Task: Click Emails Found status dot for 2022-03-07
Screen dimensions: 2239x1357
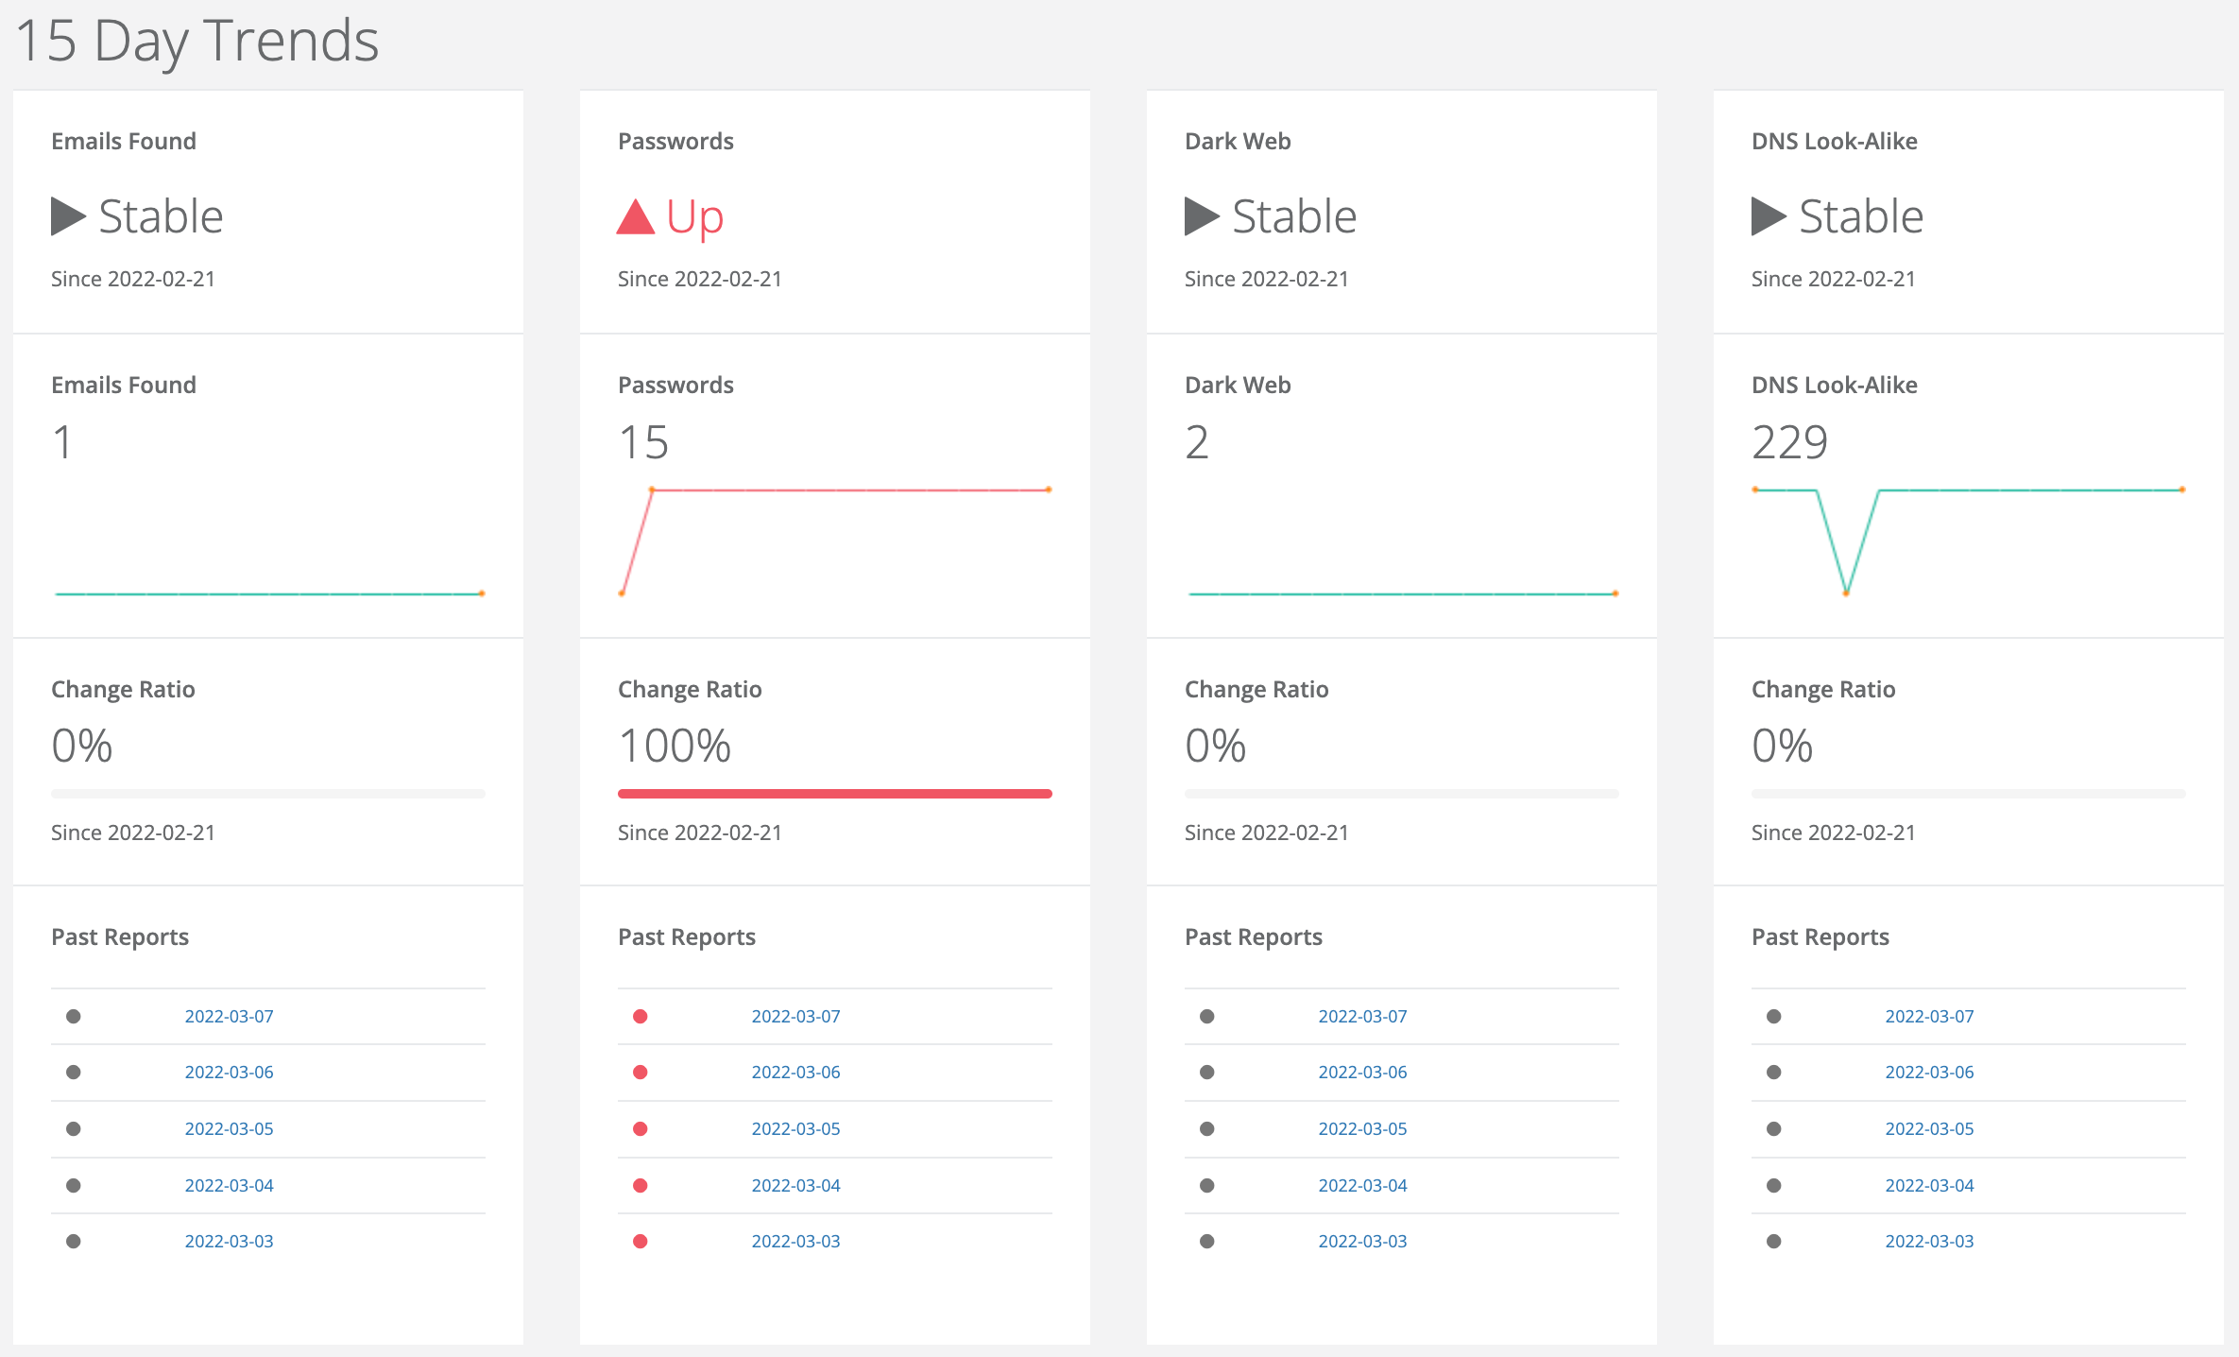Action: 74,1016
